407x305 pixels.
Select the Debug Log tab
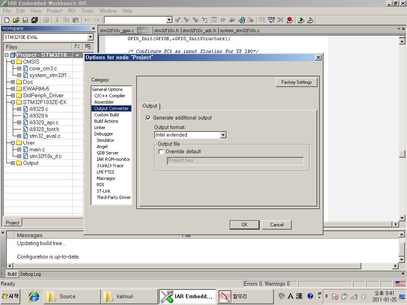tap(30, 274)
